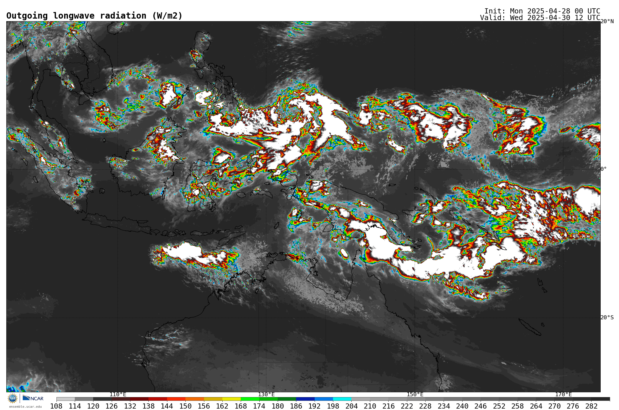Click the 276 colorbar tick label
Screen dimensions: 619x410
[x=573, y=406]
